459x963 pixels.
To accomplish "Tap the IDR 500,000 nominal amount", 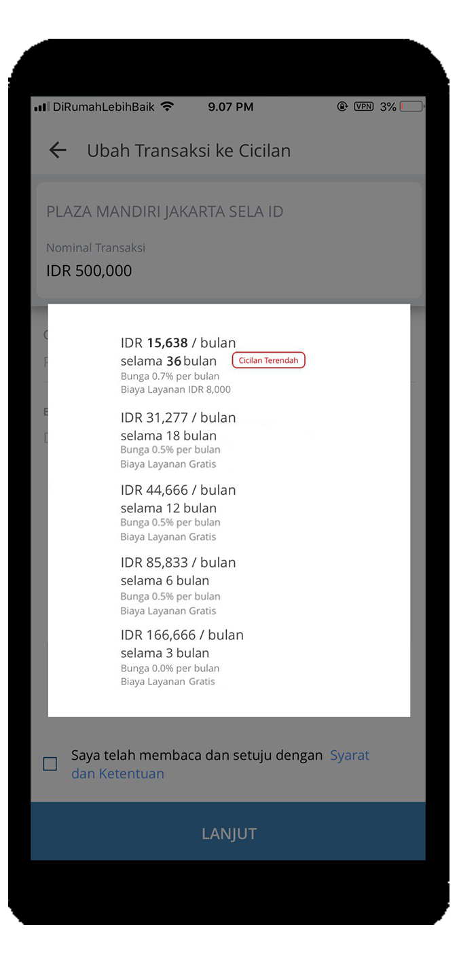I will pos(89,270).
